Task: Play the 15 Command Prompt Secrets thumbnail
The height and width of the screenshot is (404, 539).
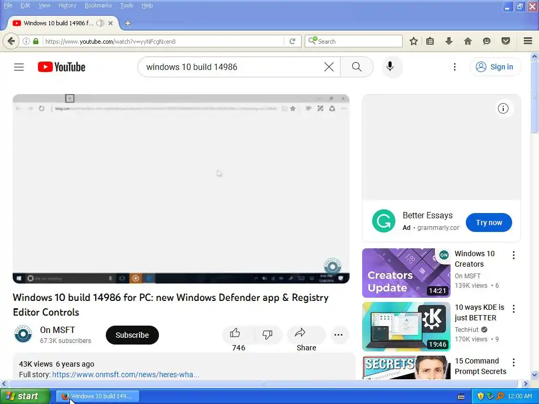Action: click(x=406, y=368)
